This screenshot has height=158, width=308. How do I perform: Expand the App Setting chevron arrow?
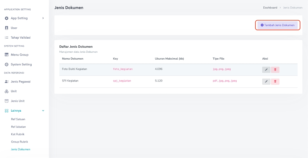coord(43,18)
